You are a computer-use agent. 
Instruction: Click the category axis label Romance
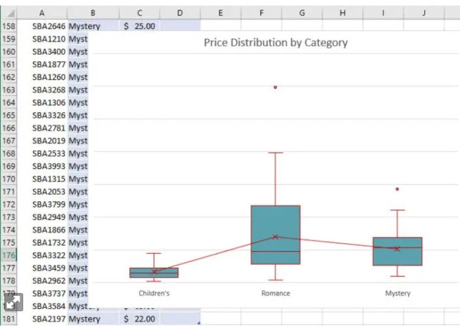[275, 293]
